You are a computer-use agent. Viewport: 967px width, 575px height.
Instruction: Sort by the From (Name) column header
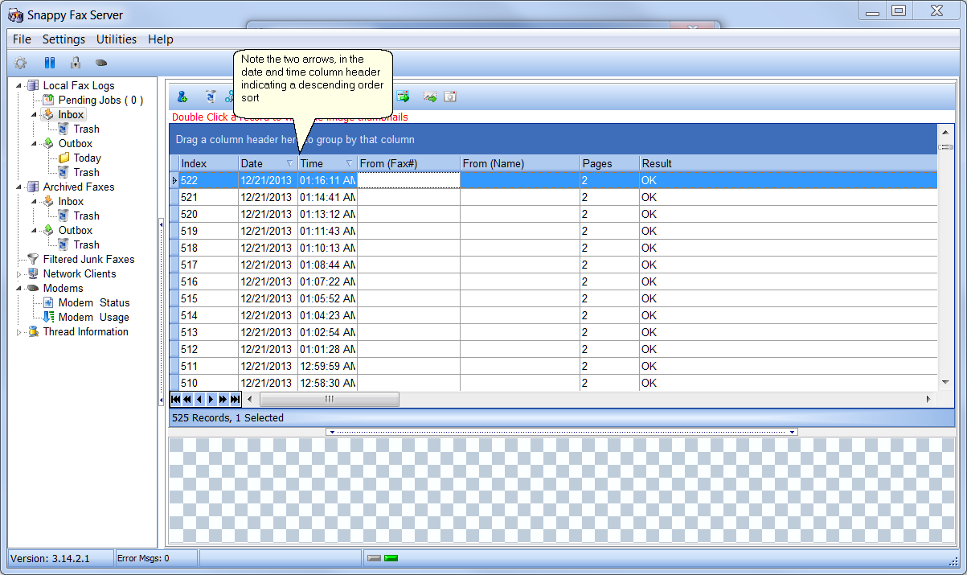click(520, 163)
